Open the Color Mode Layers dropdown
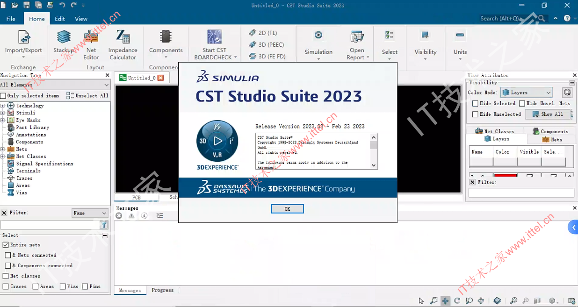Viewport: 578px width, 307px height. click(x=527, y=93)
